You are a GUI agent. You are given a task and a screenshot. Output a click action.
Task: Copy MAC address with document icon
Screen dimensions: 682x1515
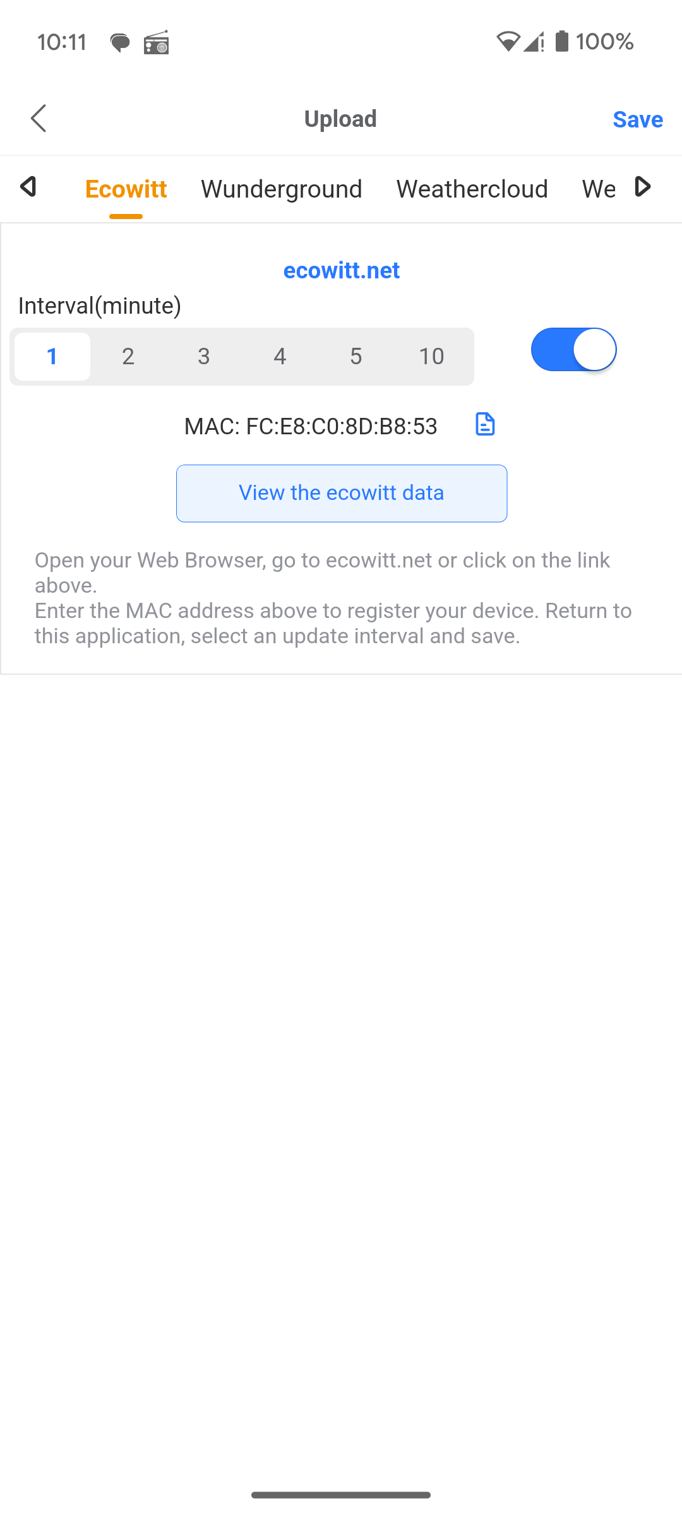485,424
